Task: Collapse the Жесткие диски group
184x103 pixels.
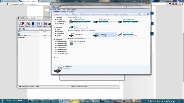Action: tap(68, 17)
